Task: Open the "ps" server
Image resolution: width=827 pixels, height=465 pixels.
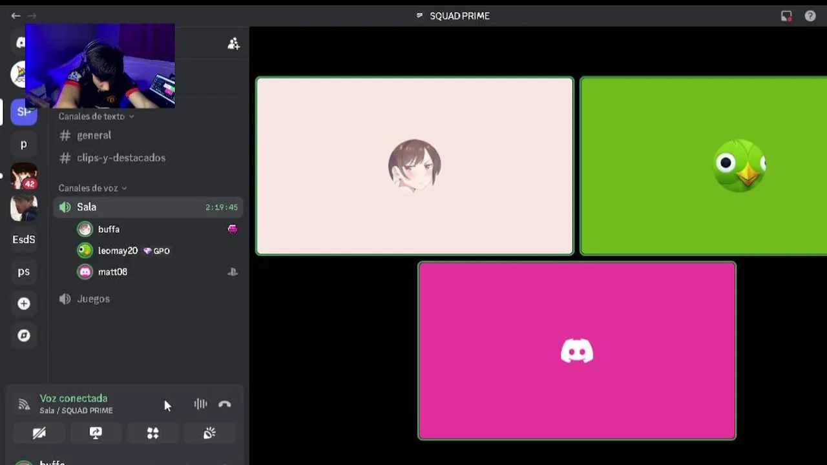Action: 24,271
